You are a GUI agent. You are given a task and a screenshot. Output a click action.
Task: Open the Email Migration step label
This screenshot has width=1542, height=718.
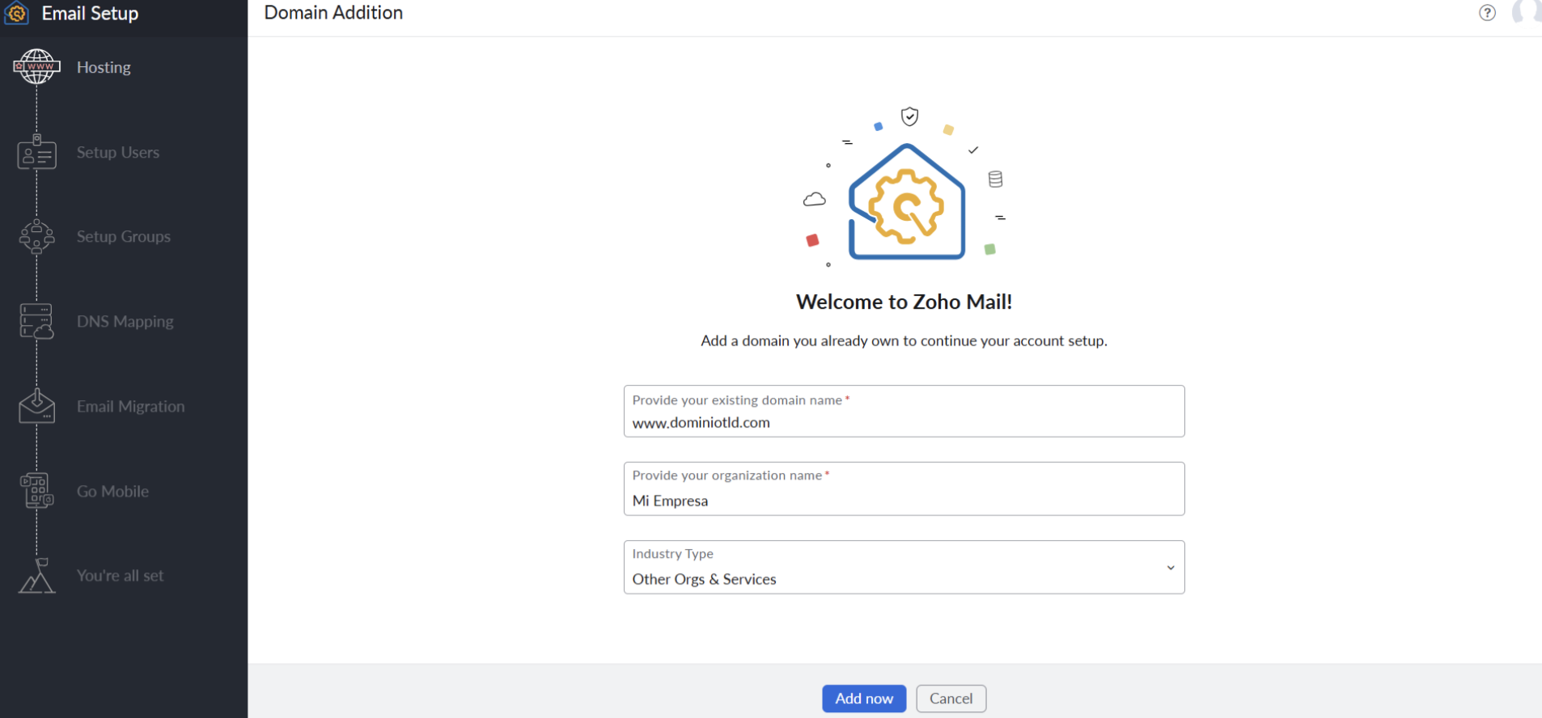[x=130, y=407]
